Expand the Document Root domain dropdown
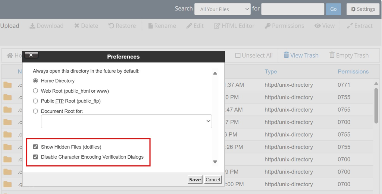 (126, 121)
